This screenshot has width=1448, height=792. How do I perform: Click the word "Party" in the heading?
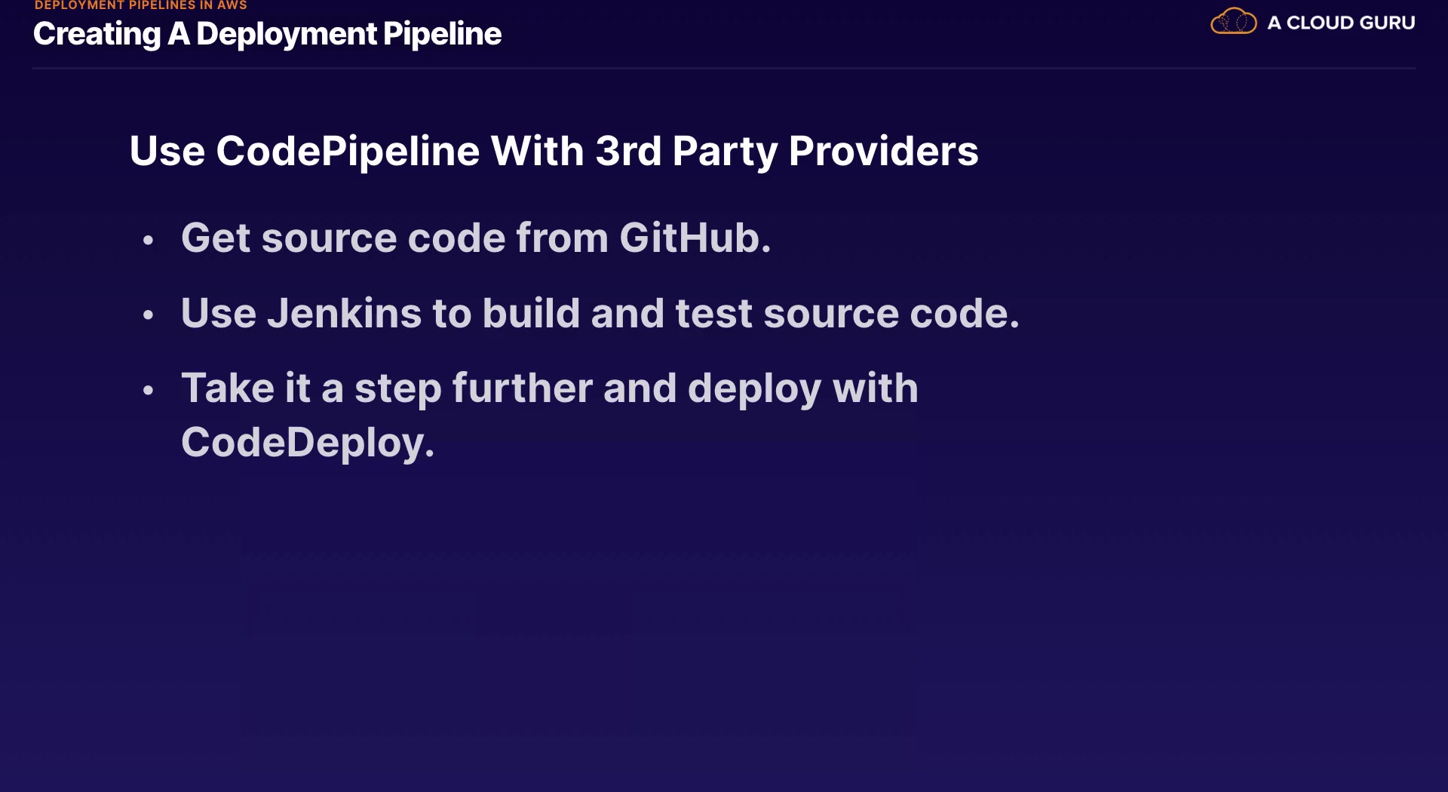click(724, 151)
